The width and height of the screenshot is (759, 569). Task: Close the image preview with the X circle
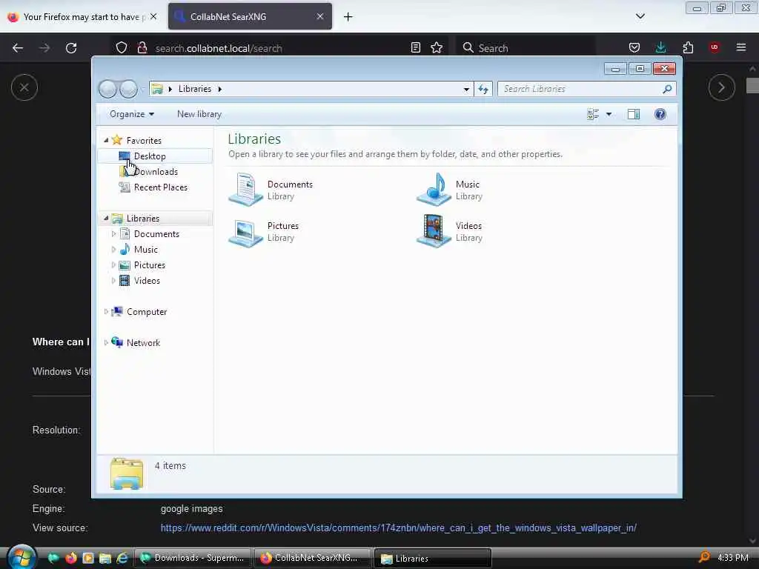pos(24,87)
